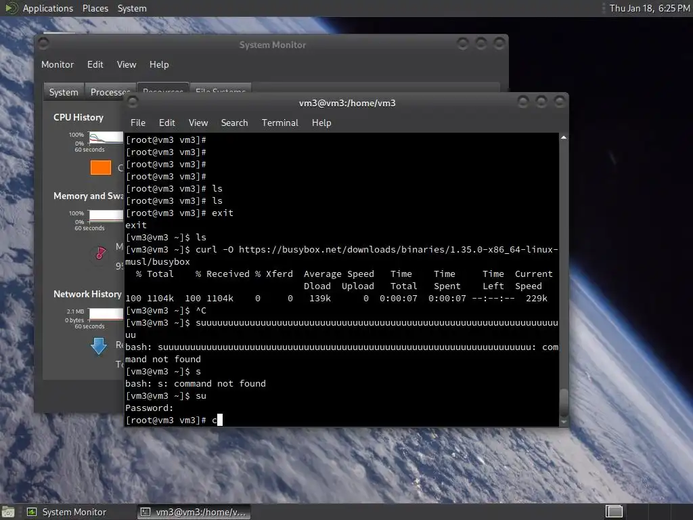Screen dimensions: 693x520
Task: Click the System Monitor window menu button at title left
Action: click(x=43, y=43)
